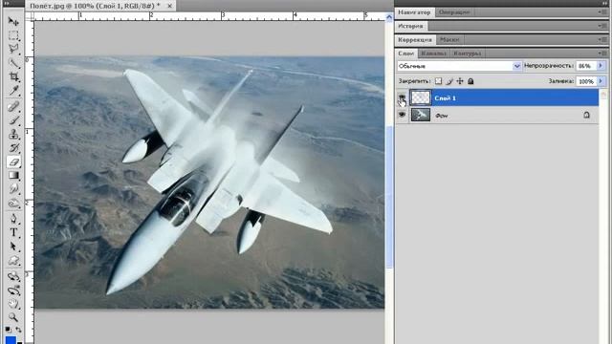Select the Blur tool
Viewport: 612px width, 344px height.
13,189
